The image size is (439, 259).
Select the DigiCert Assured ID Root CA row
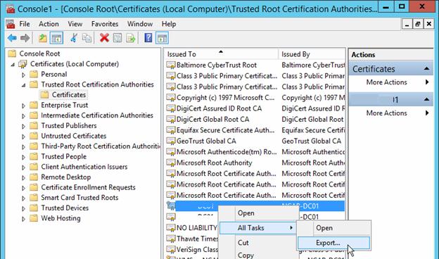point(255,108)
